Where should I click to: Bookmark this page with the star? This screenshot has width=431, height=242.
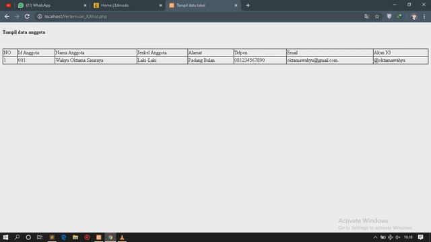coord(377,16)
